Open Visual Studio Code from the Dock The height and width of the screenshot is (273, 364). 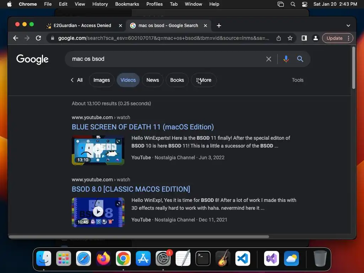pyautogui.click(x=242, y=258)
